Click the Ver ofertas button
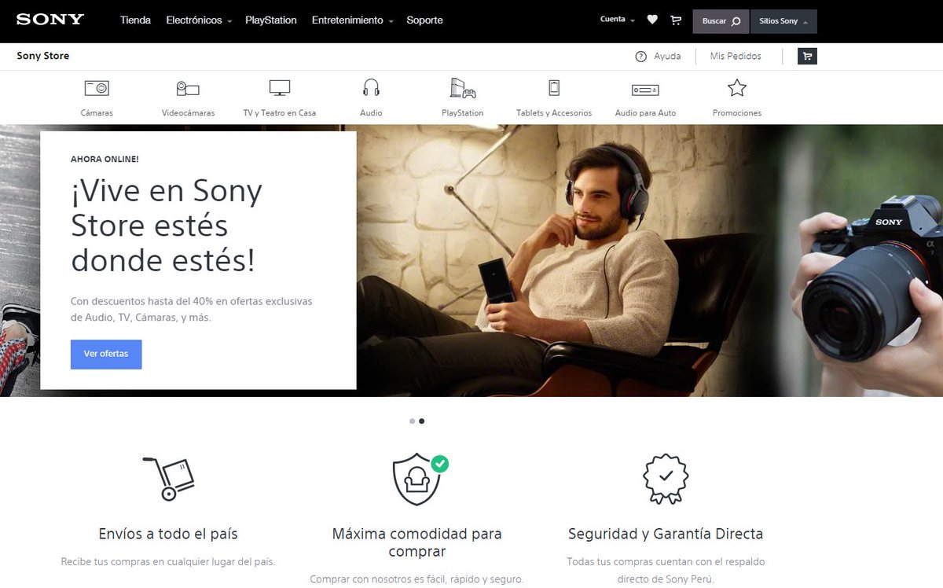 pos(106,354)
